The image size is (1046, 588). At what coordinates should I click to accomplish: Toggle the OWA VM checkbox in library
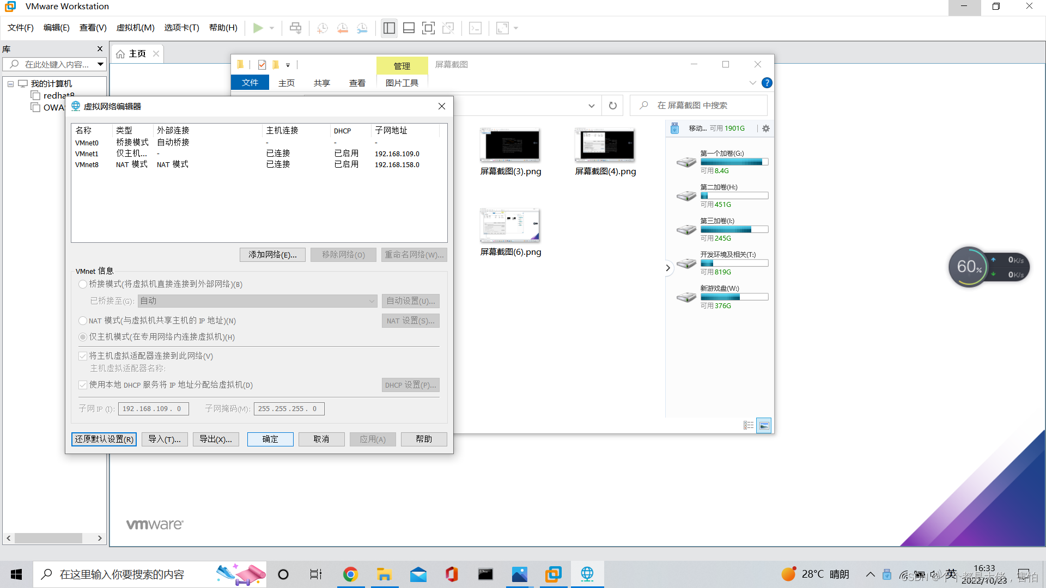click(x=36, y=107)
